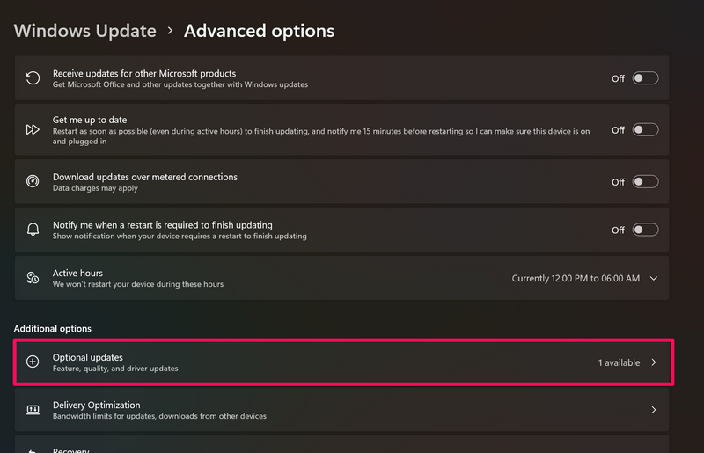Click the plus circle icon for Optional updates
704x453 pixels.
point(33,362)
